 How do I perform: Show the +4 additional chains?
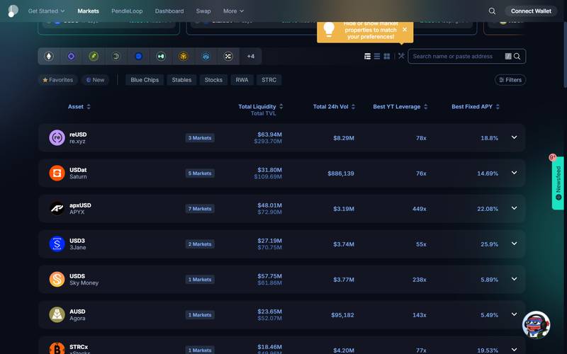251,57
